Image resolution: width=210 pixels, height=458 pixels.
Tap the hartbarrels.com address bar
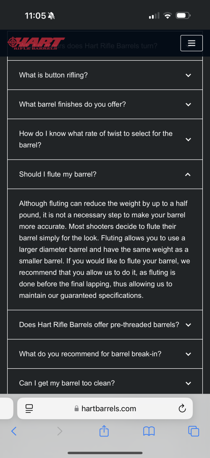point(105,408)
